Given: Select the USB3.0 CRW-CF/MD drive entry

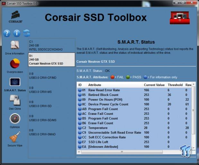Looking at the screenshot, I should pyautogui.click(x=52, y=75).
